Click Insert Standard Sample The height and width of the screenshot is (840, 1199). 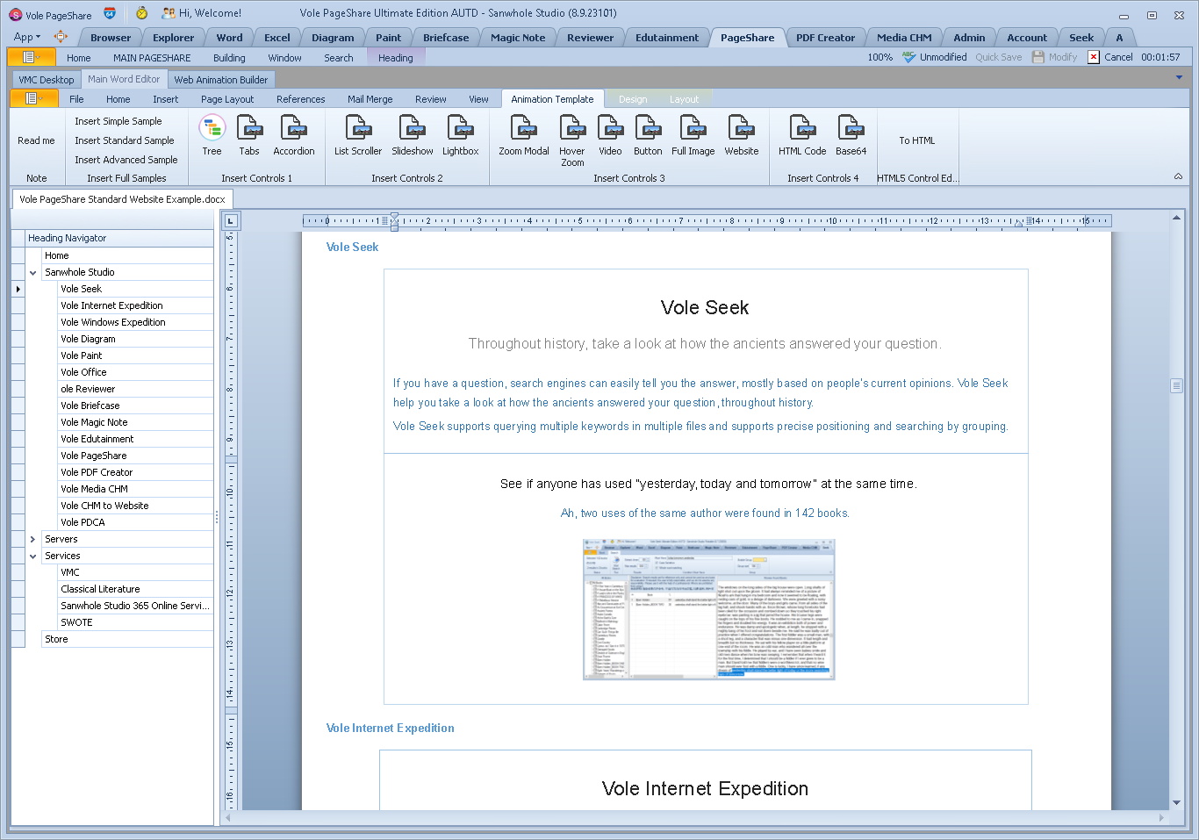pos(125,140)
